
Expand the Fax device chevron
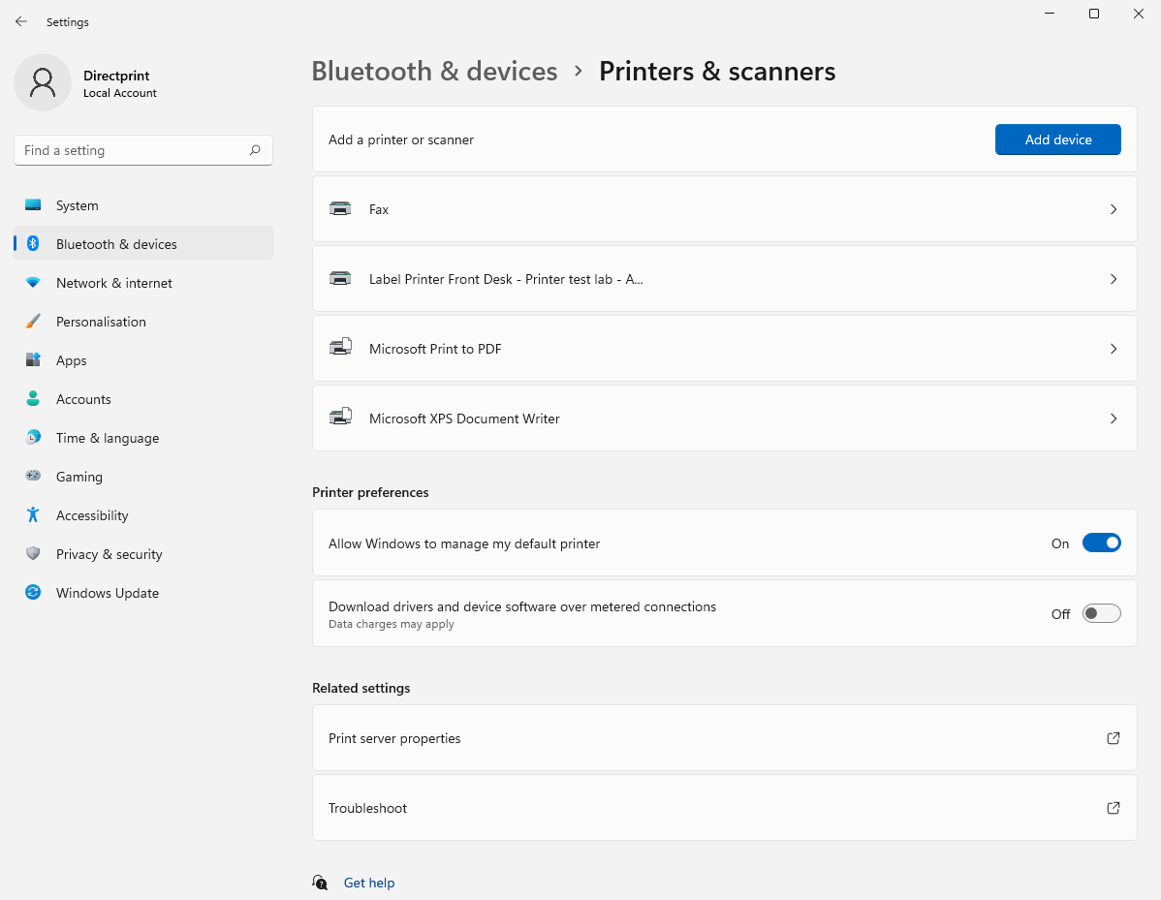(x=1113, y=209)
